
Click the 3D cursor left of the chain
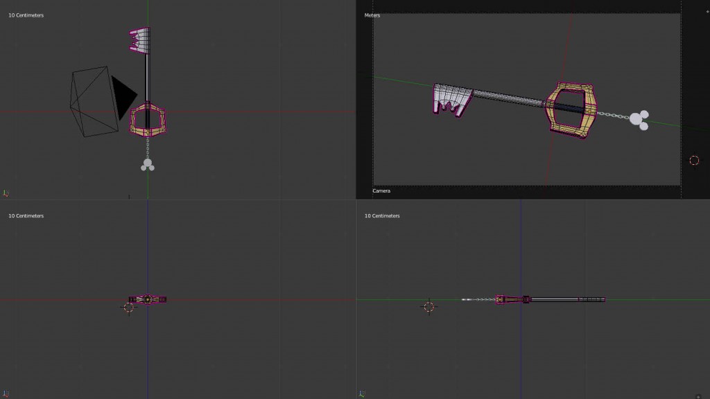(429, 307)
